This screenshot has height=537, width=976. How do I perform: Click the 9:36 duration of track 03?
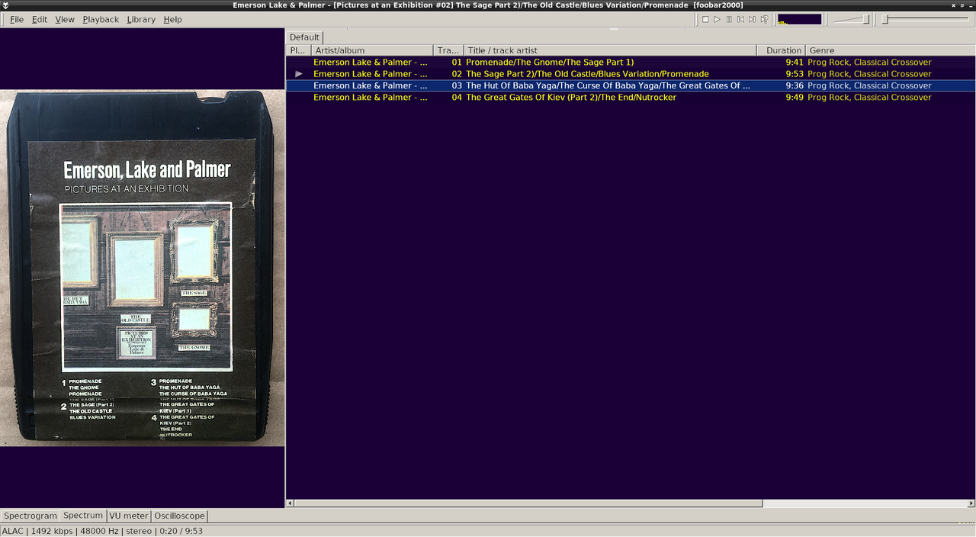click(795, 85)
